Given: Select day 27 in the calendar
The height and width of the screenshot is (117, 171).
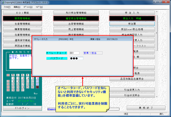Looking at the screenshot, I should [37, 87].
